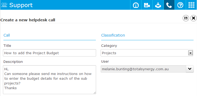This screenshot has width=197, height=96.
Task: Click the 'Create a new helpdesk call' heading
Action: pos(28,20)
